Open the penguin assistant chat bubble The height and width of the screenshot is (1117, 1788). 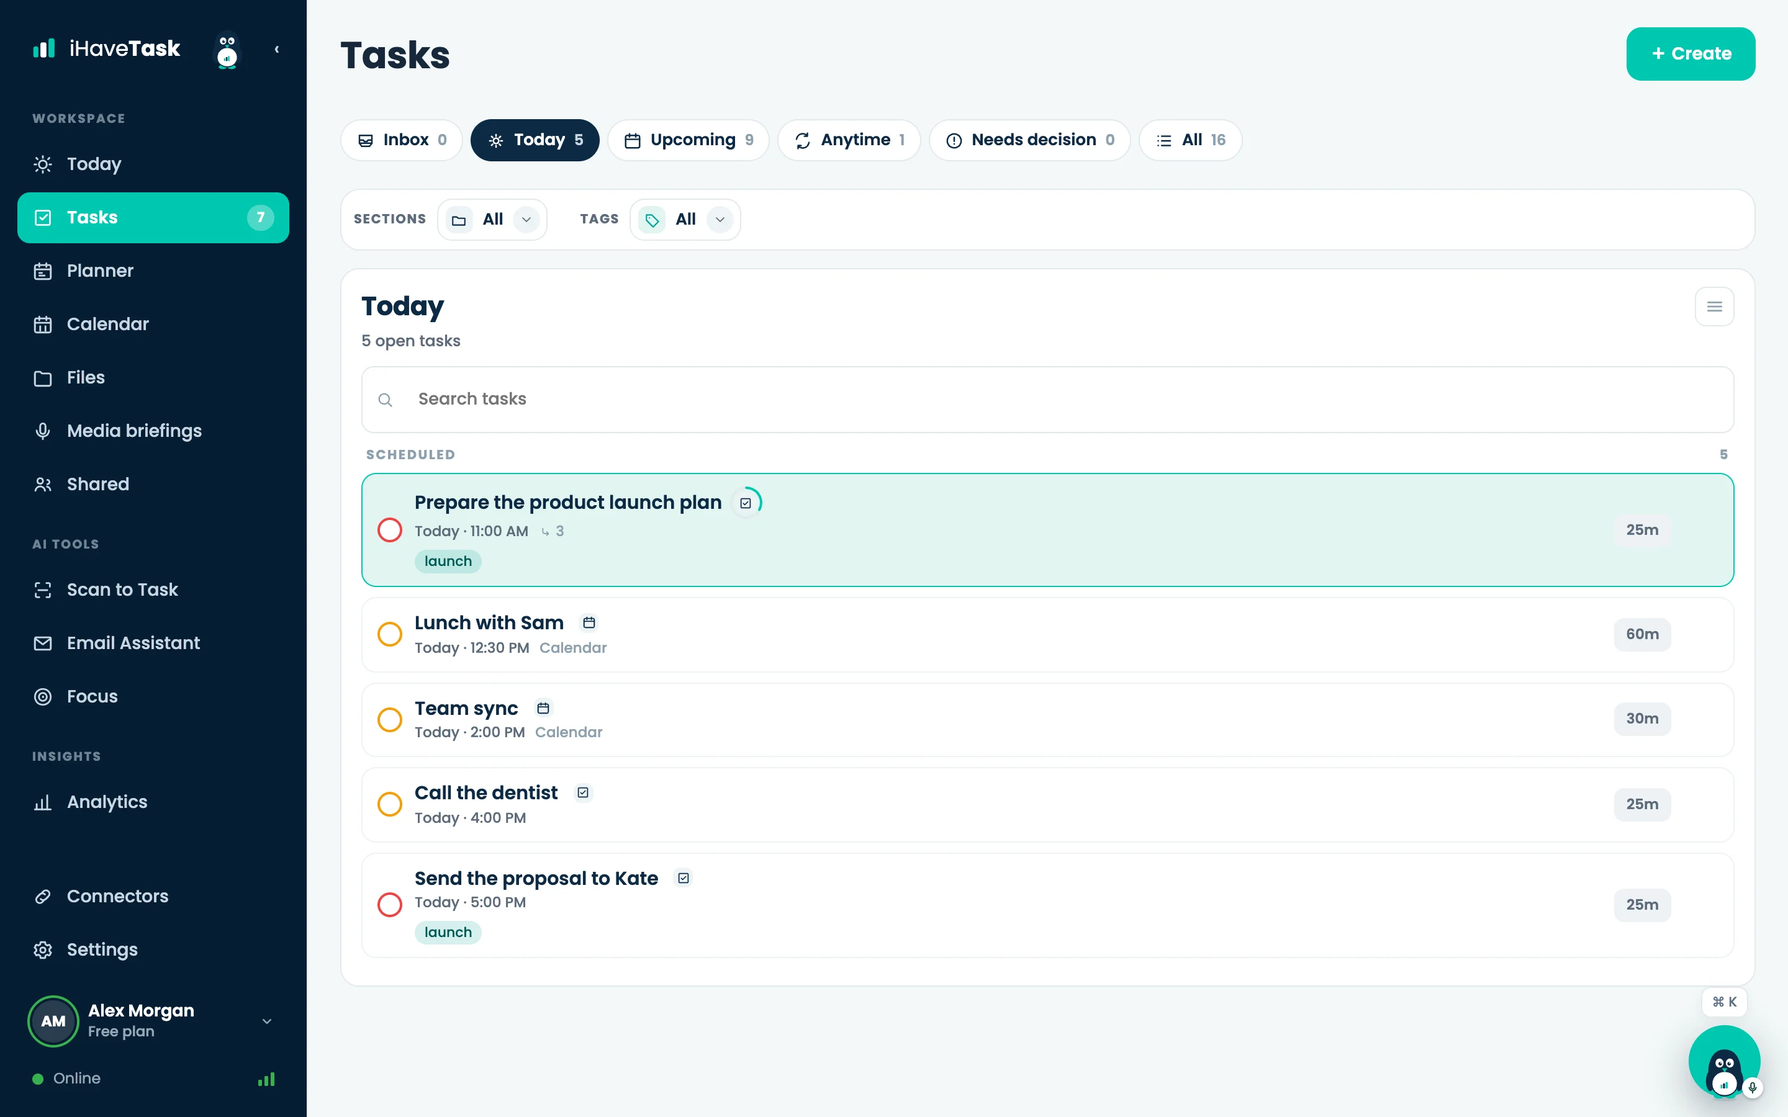[1723, 1062]
